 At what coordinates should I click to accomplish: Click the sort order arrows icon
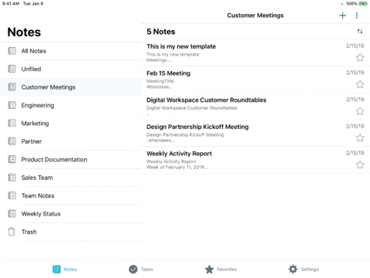[360, 32]
